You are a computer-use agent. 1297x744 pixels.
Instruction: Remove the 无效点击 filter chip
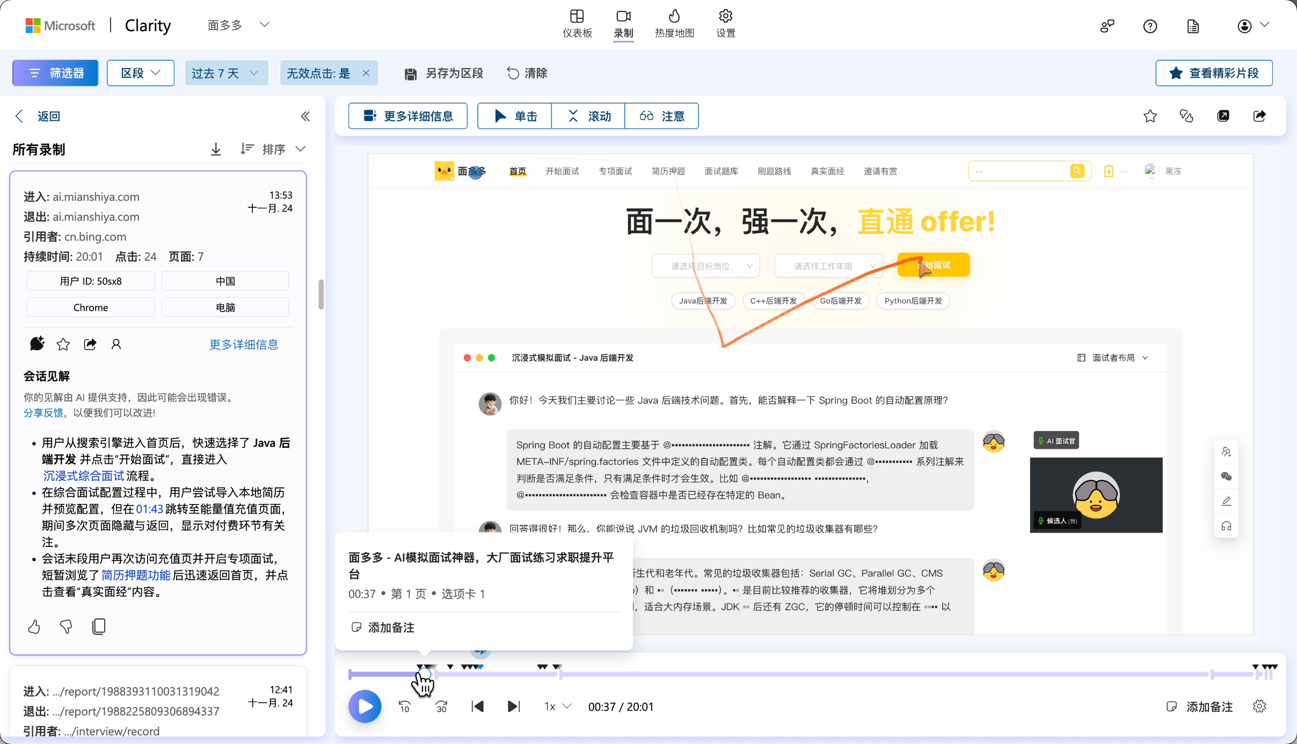[x=366, y=73]
